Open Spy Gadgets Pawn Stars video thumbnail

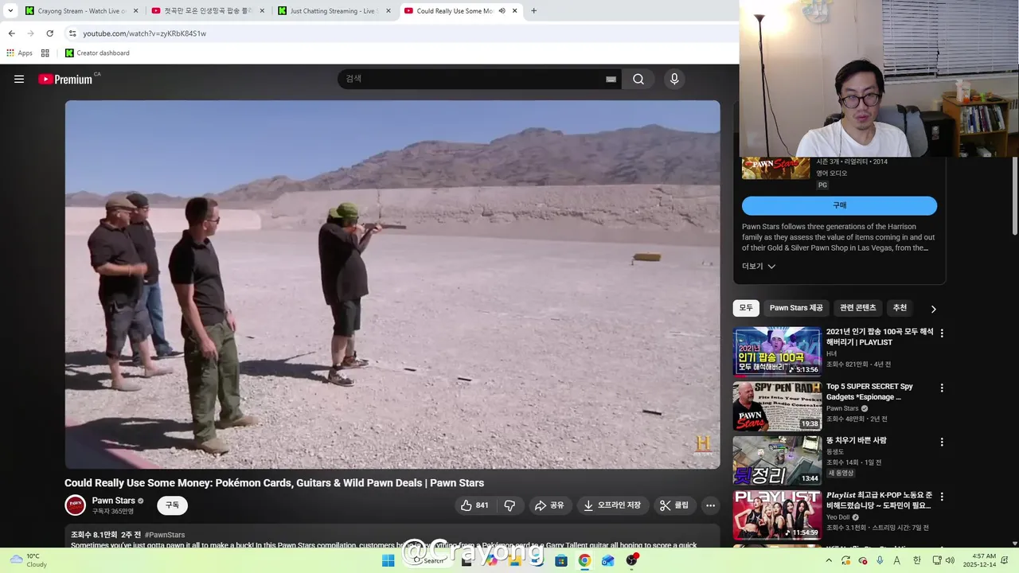(x=777, y=405)
